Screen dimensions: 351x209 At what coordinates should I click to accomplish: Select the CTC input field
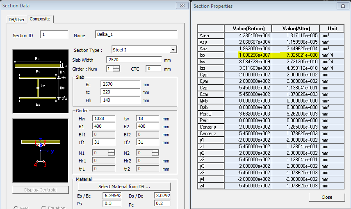(154, 69)
